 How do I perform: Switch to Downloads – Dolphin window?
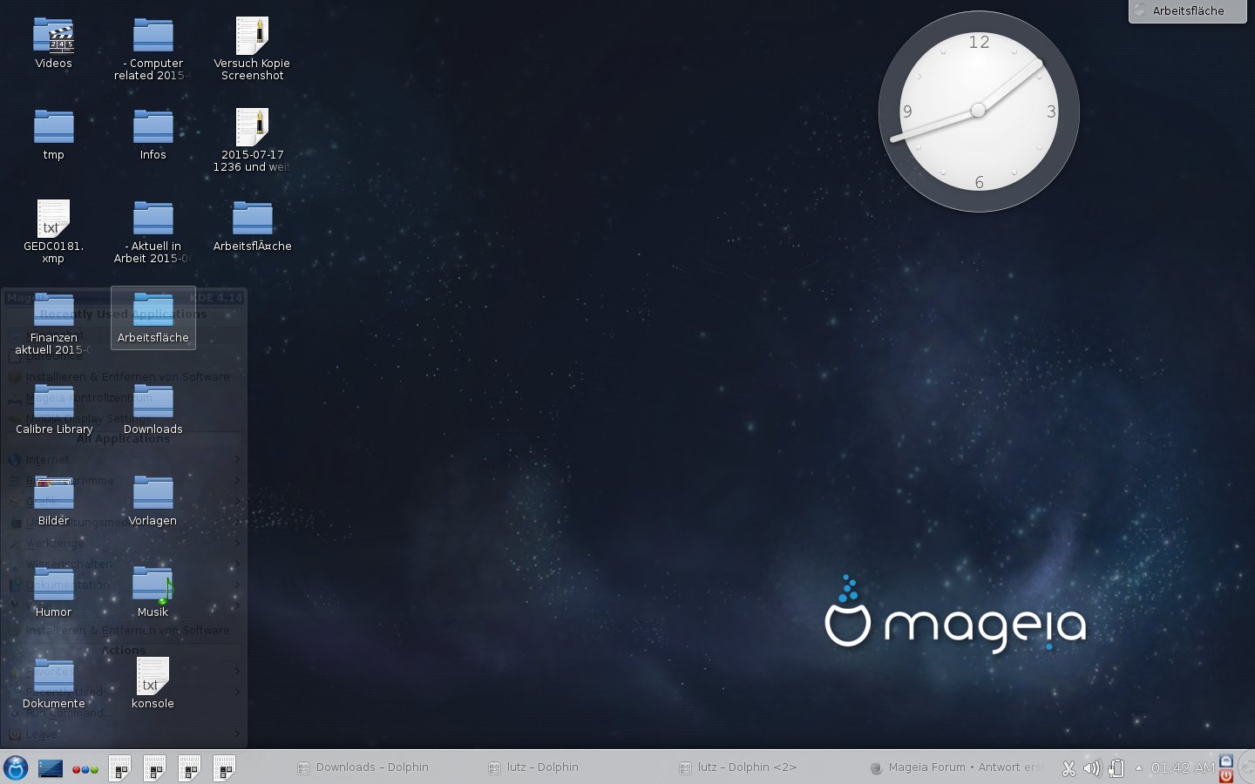363,767
